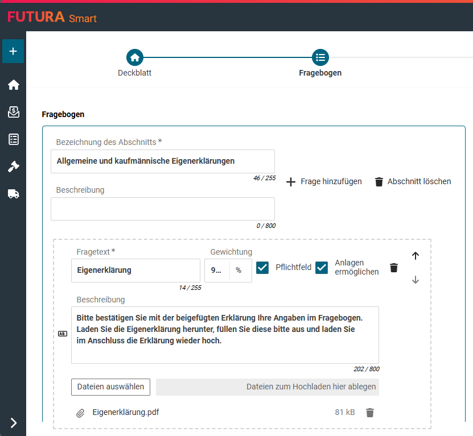
Task: Open the home icon in left sidebar
Action: (13, 85)
